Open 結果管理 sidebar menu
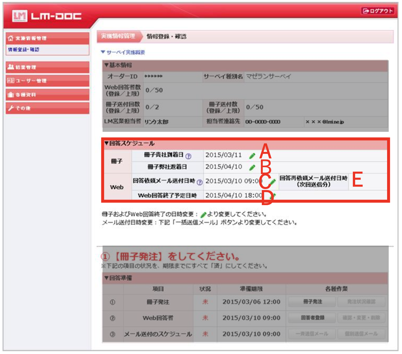 [x=47, y=67]
